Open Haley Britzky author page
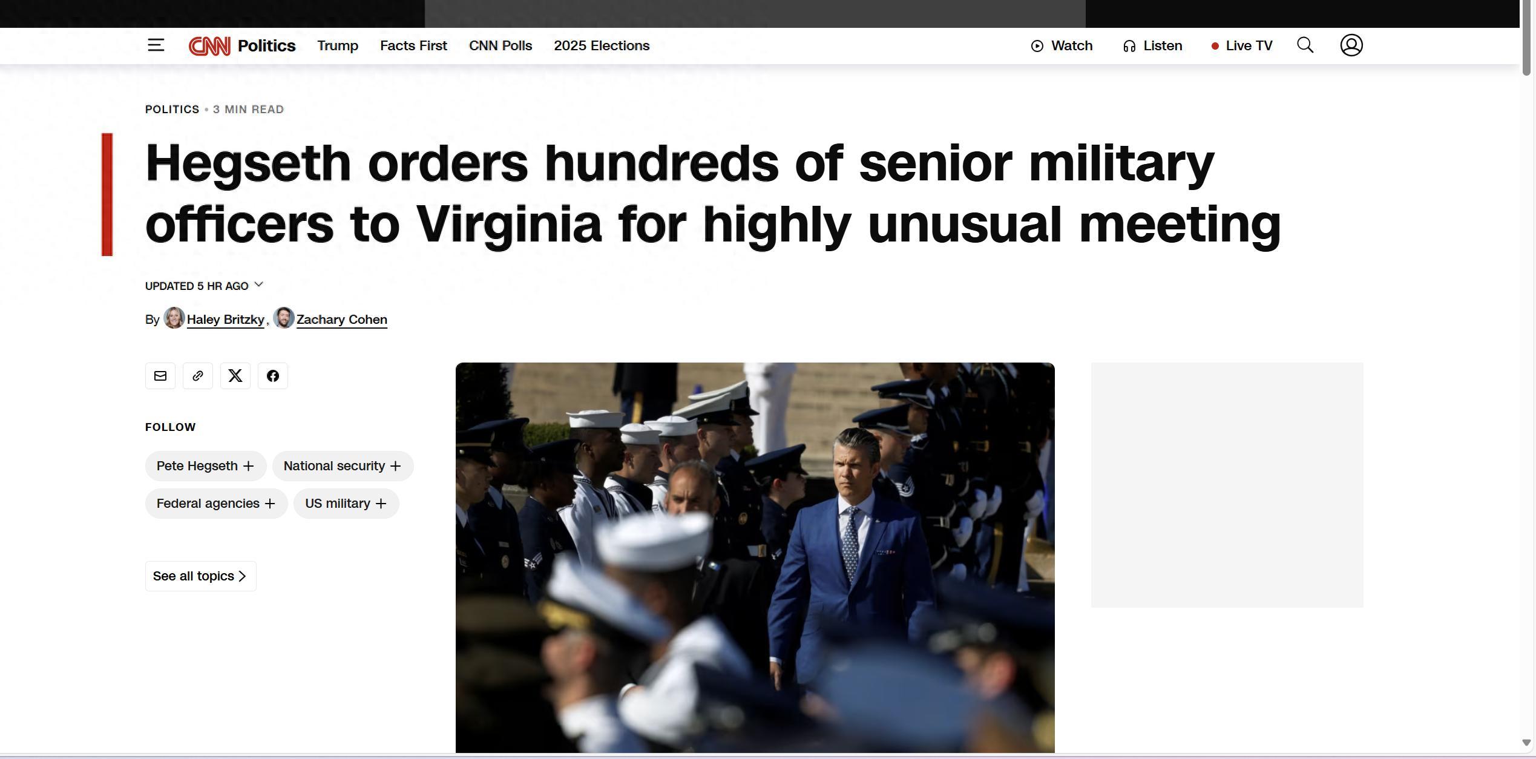 pyautogui.click(x=225, y=320)
